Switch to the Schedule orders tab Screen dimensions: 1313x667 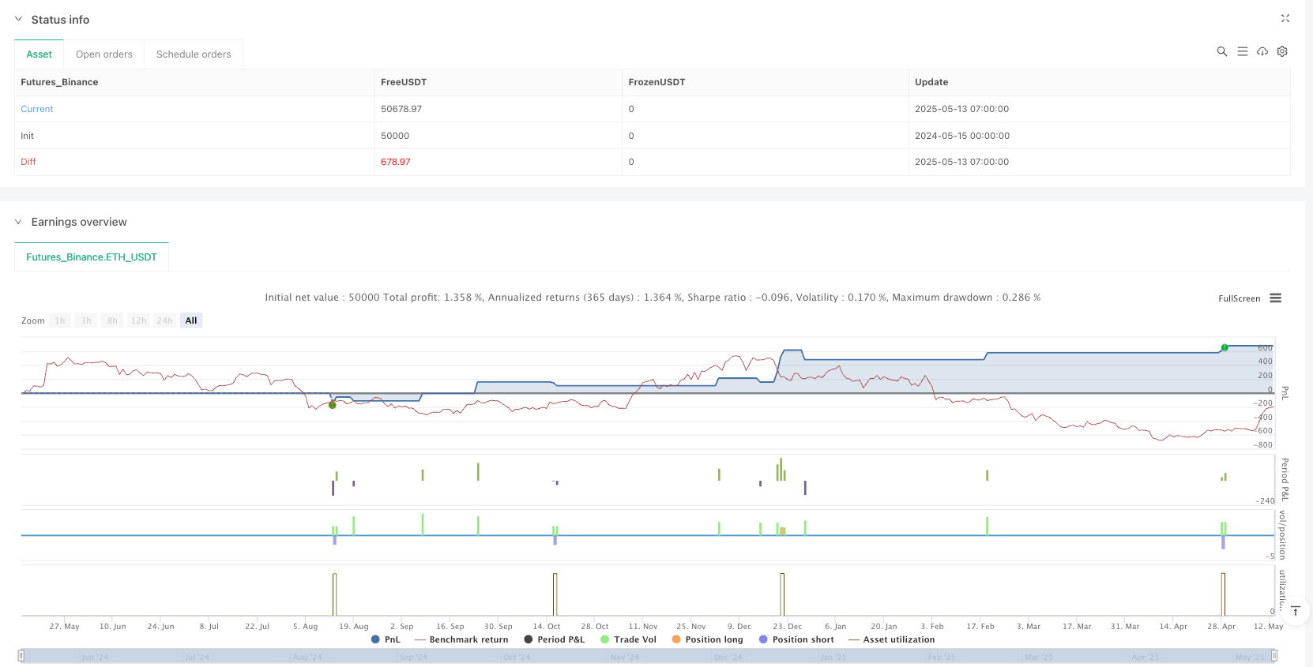click(x=194, y=54)
